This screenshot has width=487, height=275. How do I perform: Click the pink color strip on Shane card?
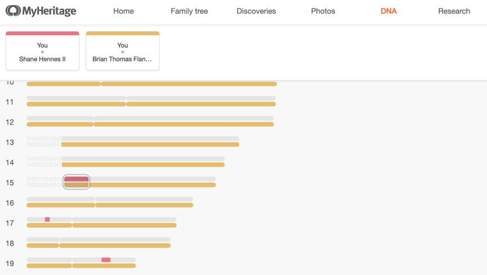click(42, 33)
